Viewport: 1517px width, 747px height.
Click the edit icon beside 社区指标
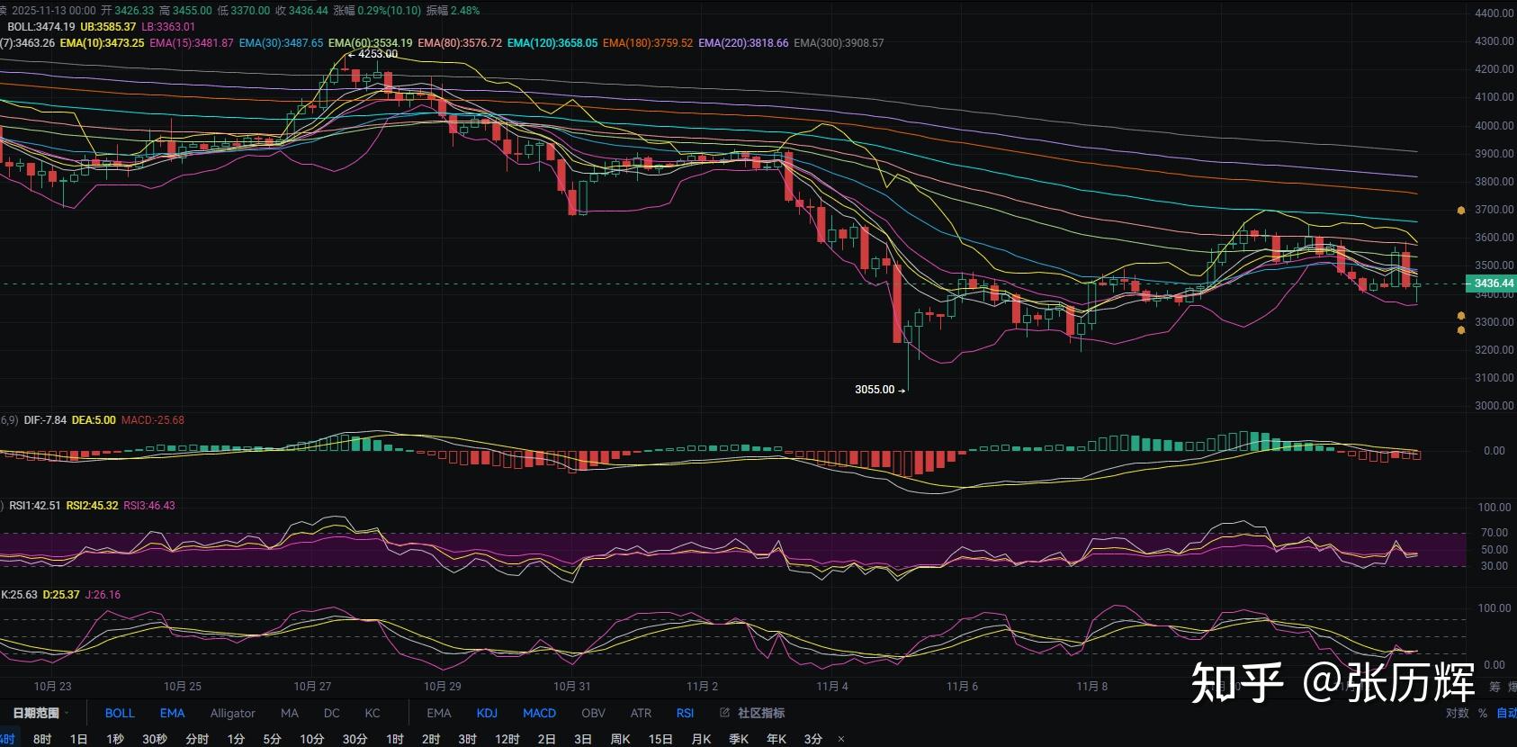724,713
